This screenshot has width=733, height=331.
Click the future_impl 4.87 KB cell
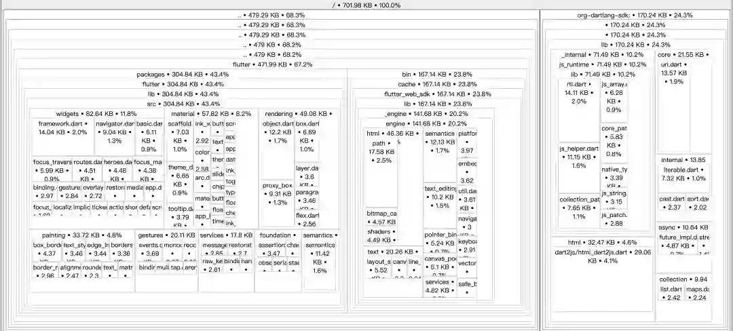(x=677, y=244)
